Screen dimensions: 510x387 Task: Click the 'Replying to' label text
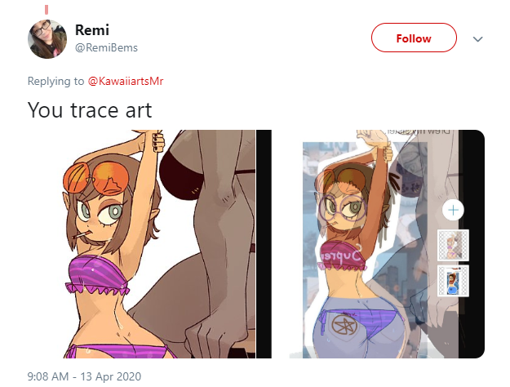pos(55,81)
